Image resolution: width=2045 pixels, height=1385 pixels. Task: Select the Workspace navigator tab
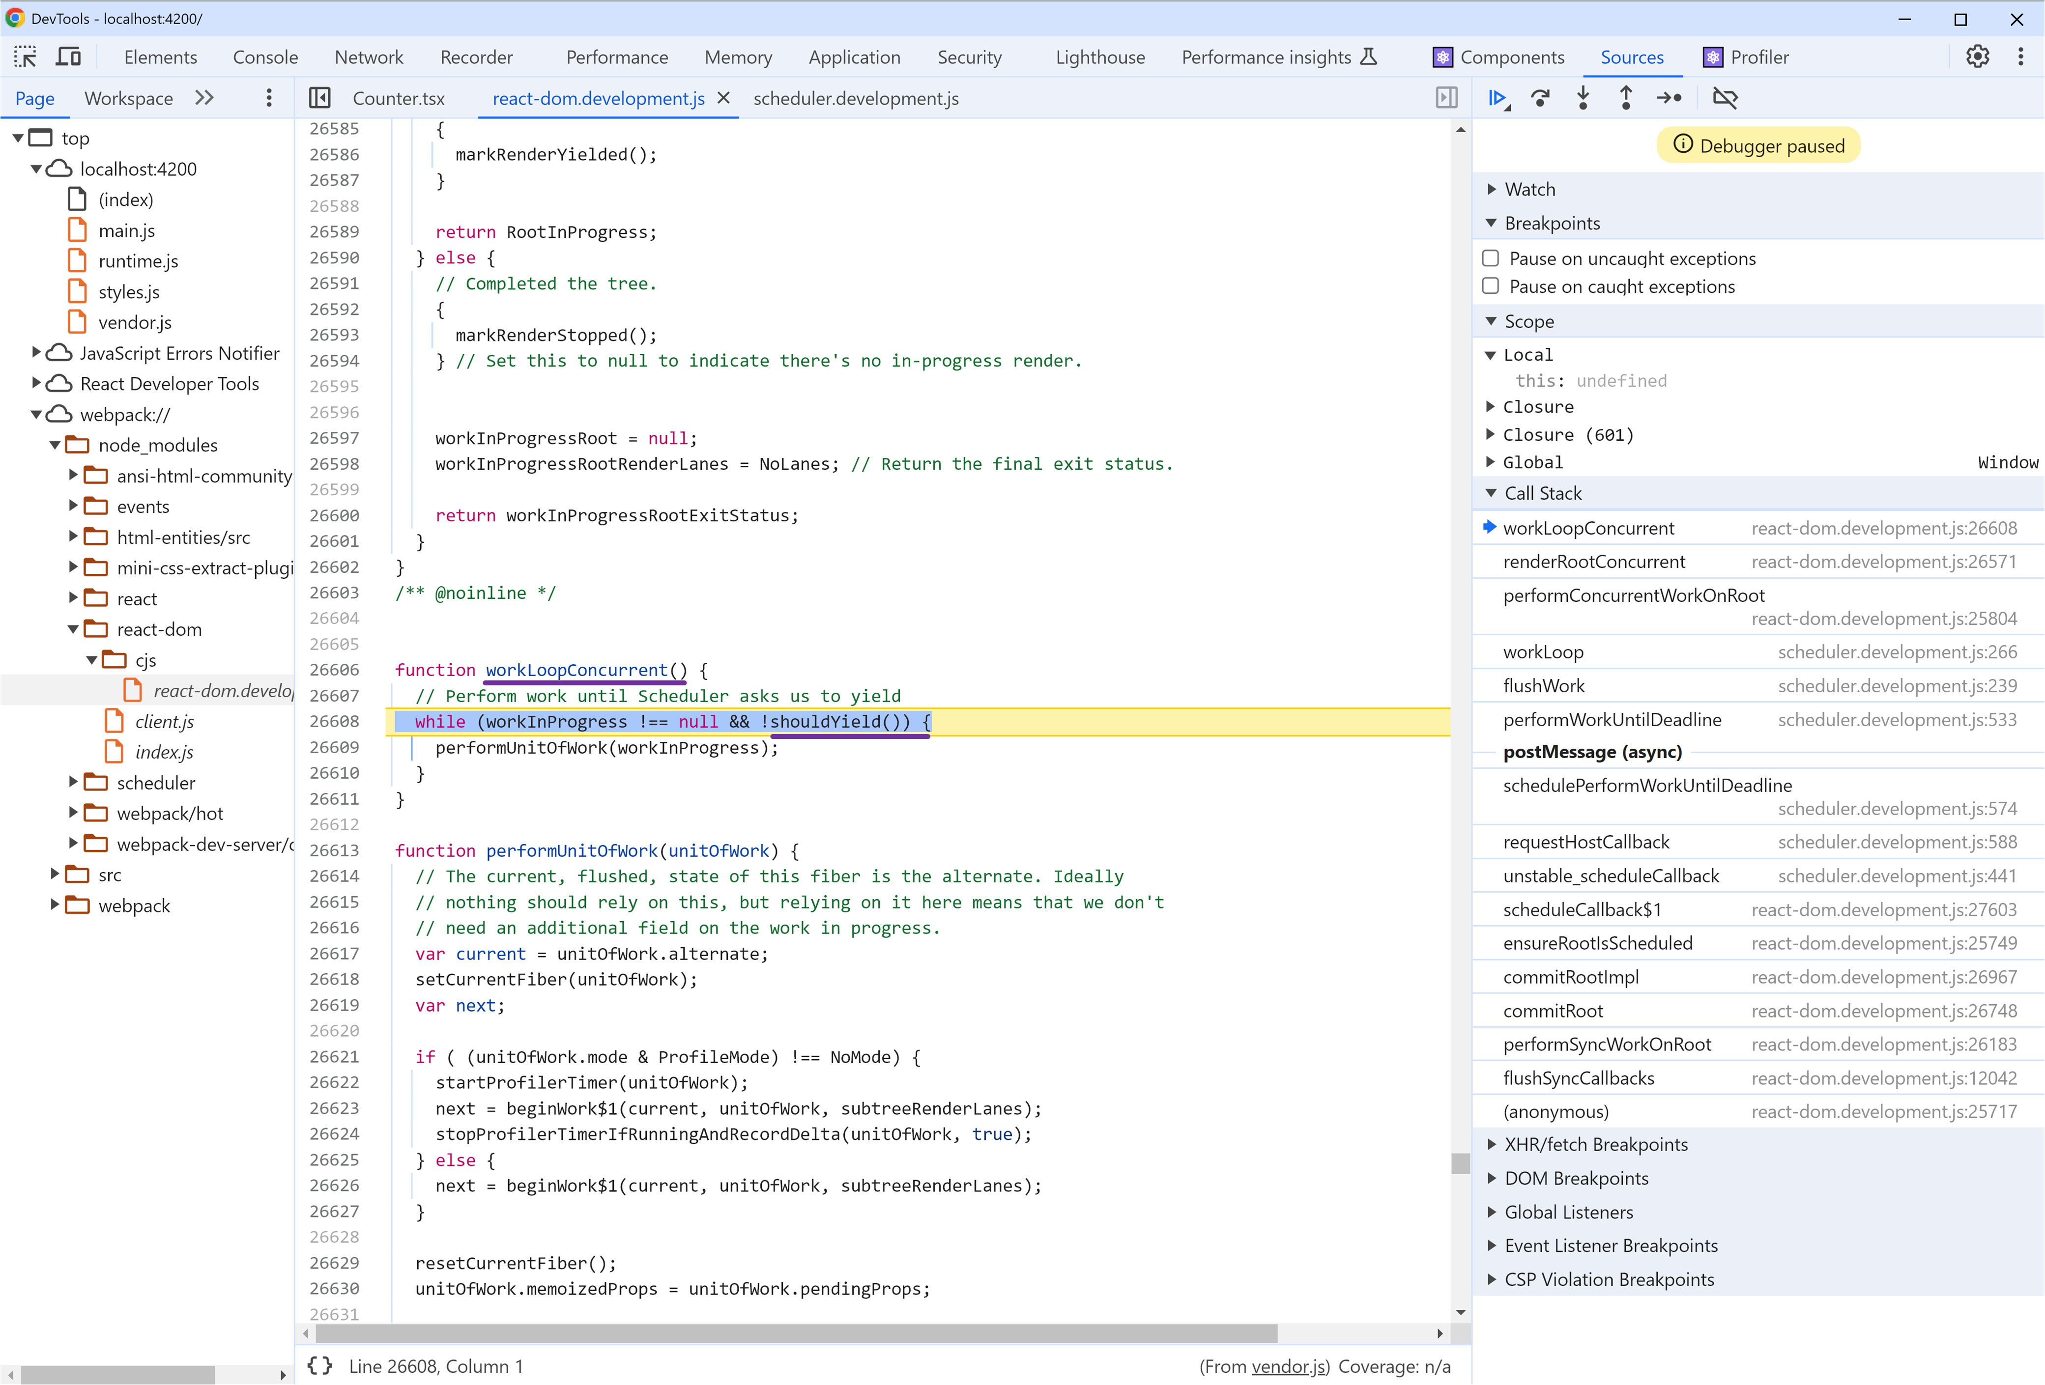click(x=128, y=99)
